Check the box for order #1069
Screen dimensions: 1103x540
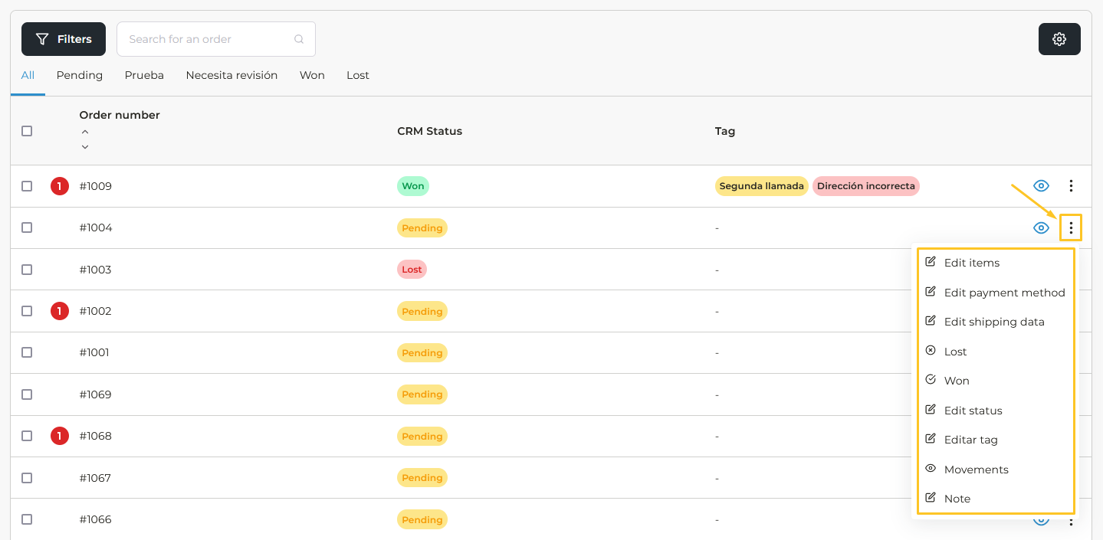coord(27,394)
